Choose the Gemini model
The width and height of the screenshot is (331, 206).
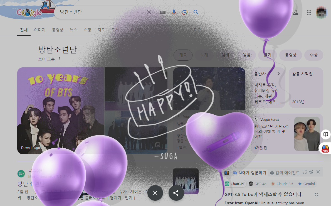click(306, 184)
